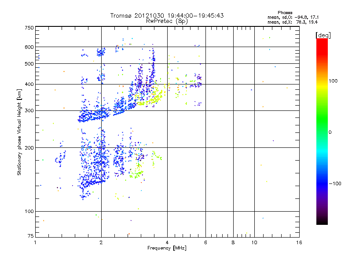Click the '[deg]' colorbar unit label

click(323, 36)
